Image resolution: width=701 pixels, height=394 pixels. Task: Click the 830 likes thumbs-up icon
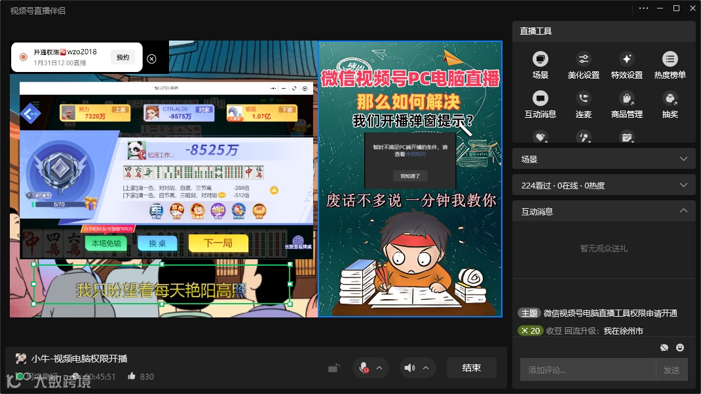click(132, 376)
